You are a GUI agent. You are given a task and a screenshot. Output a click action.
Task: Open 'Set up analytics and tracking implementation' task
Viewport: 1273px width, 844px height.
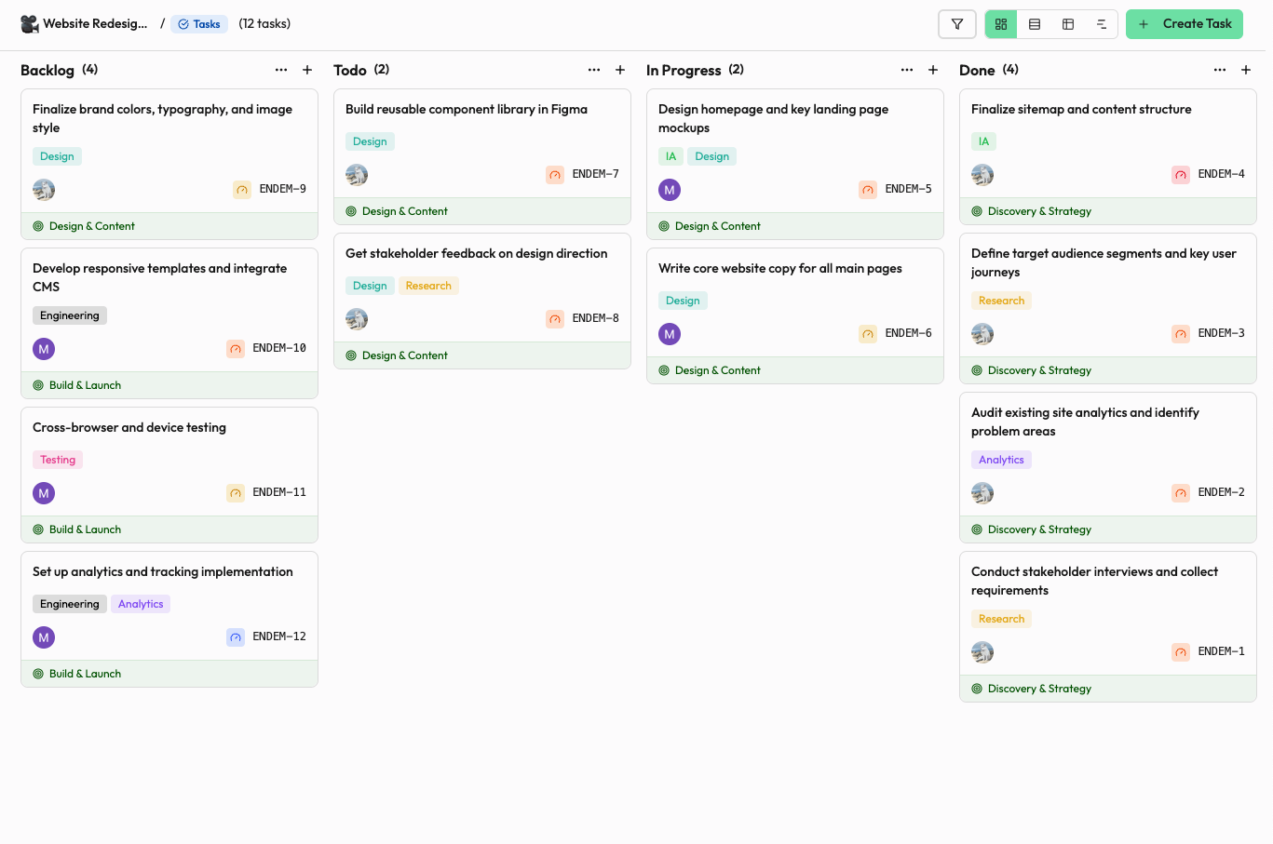click(x=163, y=571)
